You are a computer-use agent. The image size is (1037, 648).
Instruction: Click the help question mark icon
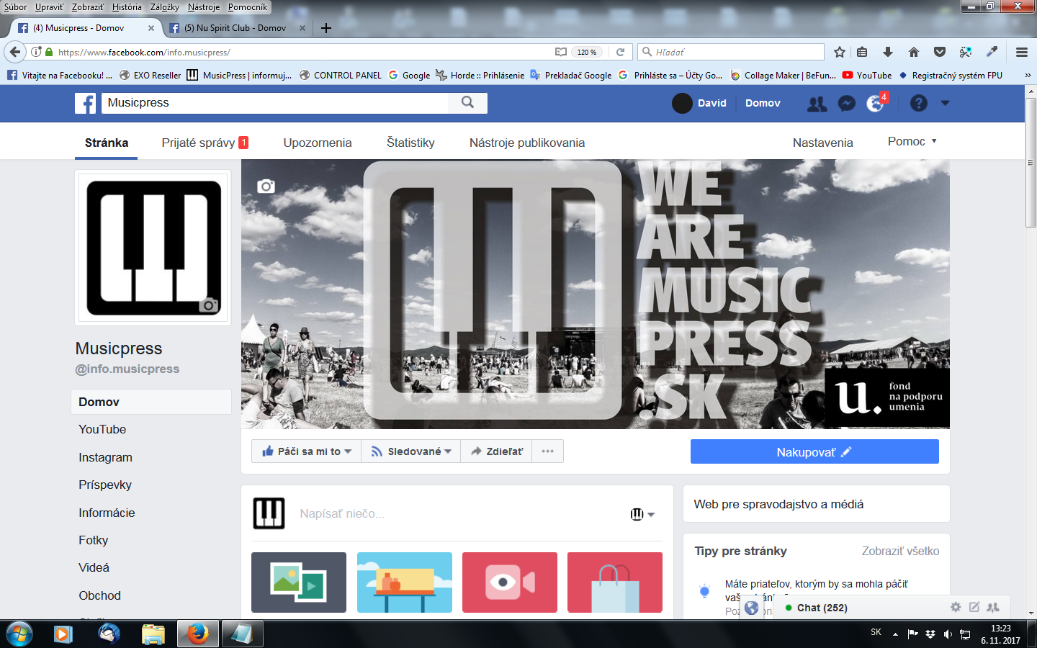tap(918, 103)
